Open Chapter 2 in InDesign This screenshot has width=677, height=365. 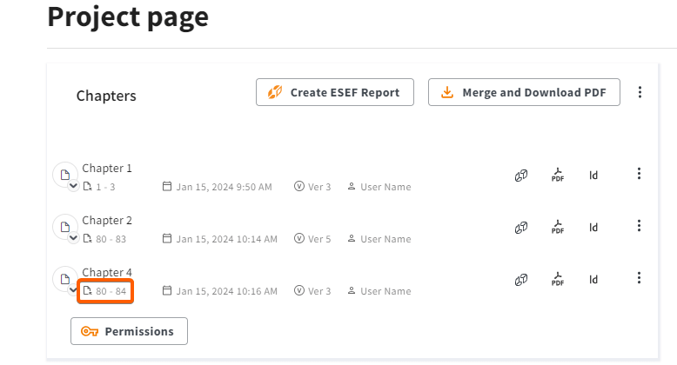(x=593, y=228)
